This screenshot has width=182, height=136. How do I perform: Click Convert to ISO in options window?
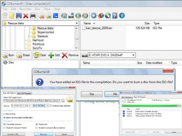point(14,134)
